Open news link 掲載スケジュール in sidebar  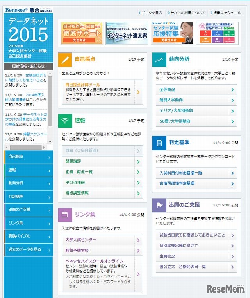point(26,136)
